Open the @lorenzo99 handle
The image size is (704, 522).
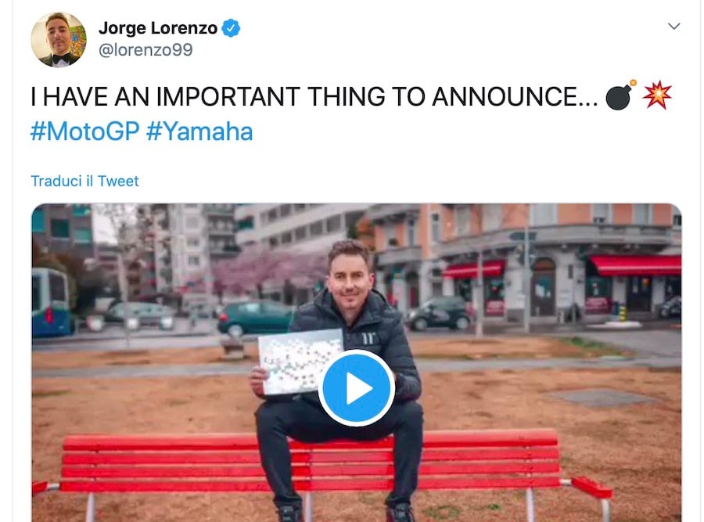pos(145,49)
